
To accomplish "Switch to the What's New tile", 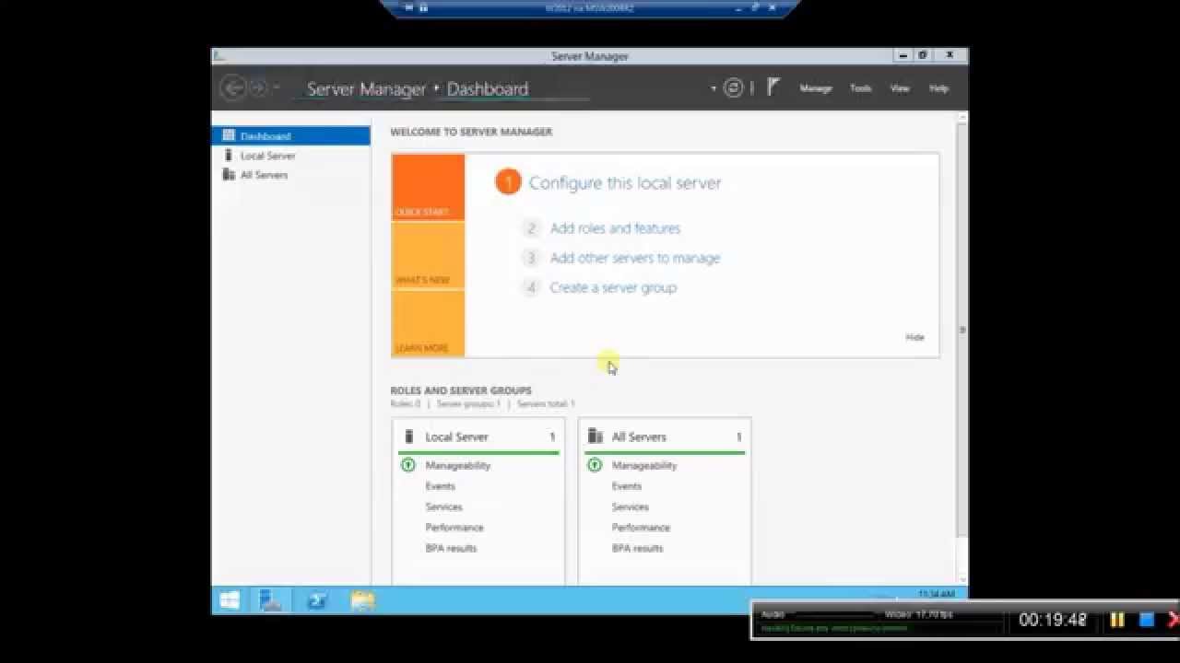I will 428,256.
